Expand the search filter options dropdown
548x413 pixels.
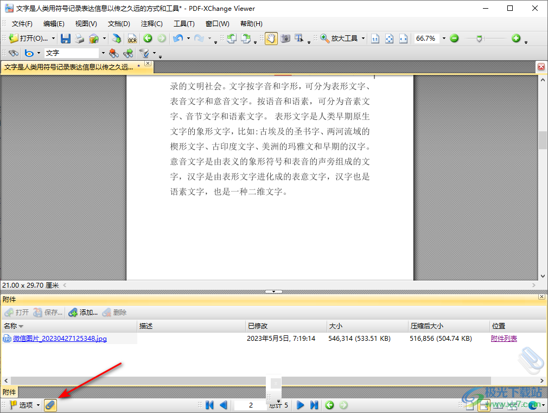pos(154,53)
